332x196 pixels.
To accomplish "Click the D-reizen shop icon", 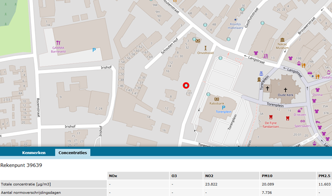I will click(299, 110).
